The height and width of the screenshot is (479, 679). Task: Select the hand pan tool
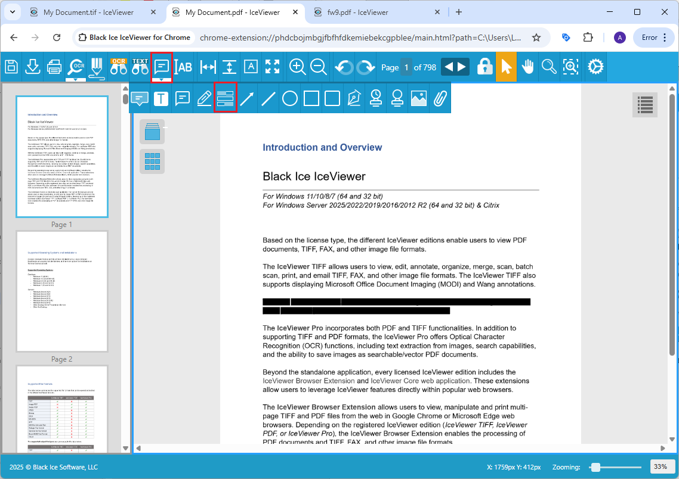click(x=527, y=67)
